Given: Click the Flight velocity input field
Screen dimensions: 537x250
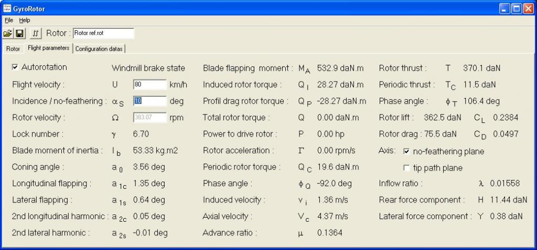Looking at the screenshot, I should [x=150, y=84].
